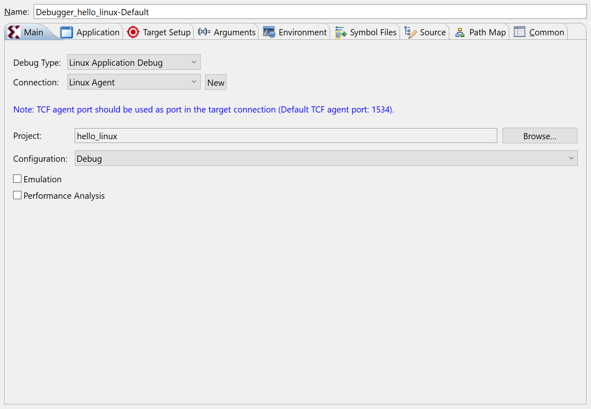This screenshot has height=409, width=591.
Task: Click the Environment tab icon
Action: [x=269, y=32]
